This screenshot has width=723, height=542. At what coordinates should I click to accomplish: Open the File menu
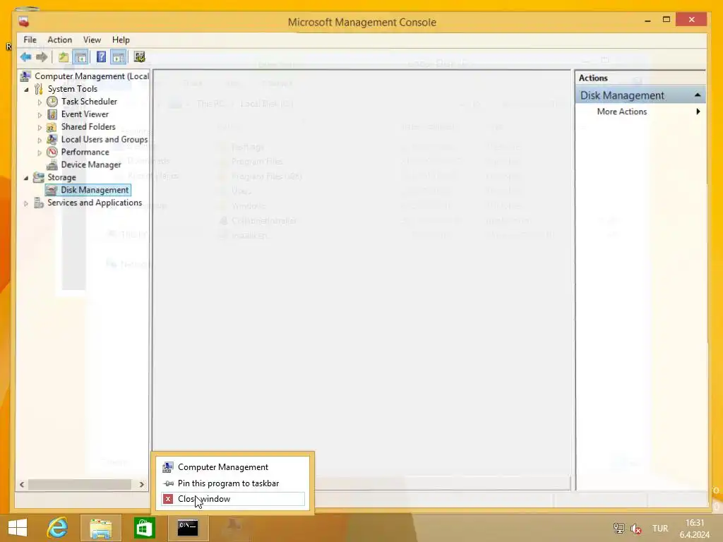click(x=30, y=40)
